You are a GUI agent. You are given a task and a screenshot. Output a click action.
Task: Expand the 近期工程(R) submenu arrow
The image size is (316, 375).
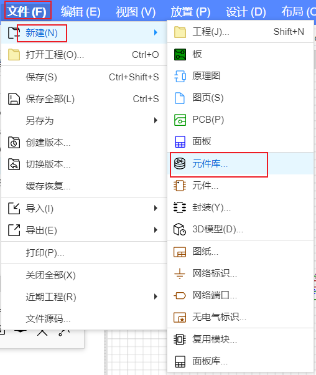pyautogui.click(x=156, y=297)
